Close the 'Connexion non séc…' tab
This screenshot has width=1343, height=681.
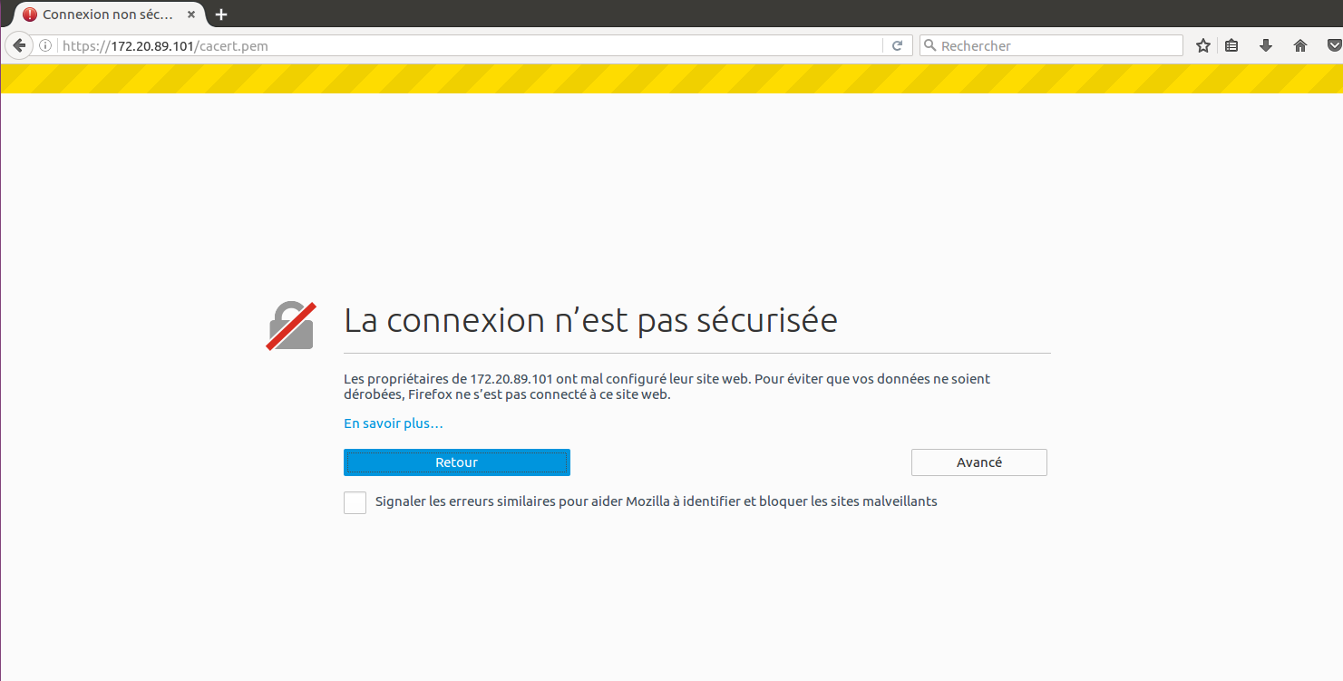coord(191,15)
